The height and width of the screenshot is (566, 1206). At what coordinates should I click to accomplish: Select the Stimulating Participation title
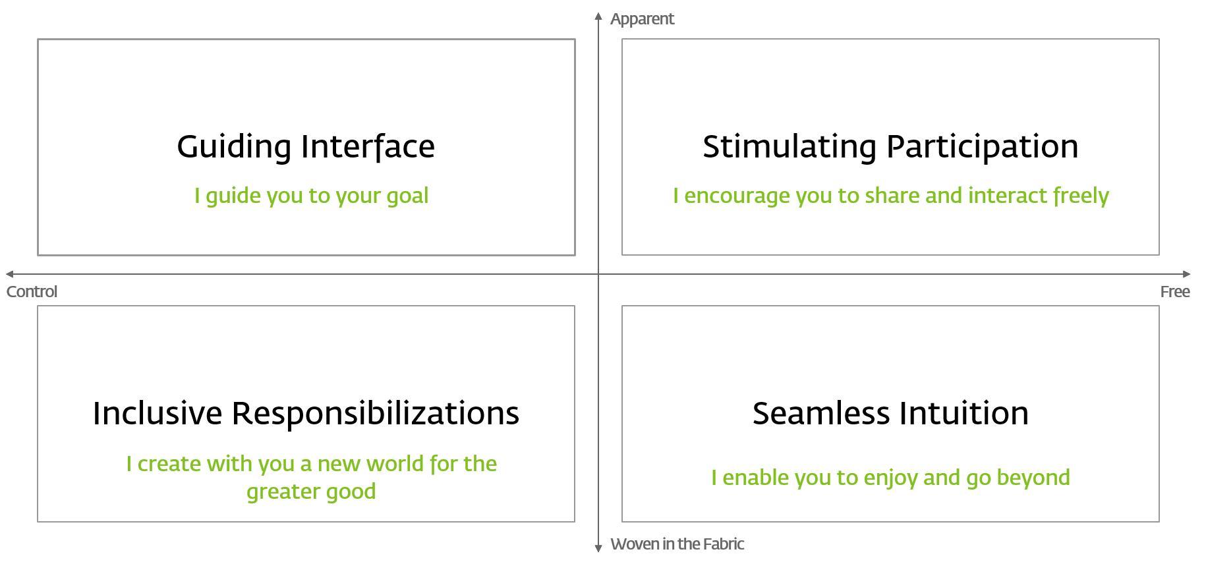click(x=890, y=147)
